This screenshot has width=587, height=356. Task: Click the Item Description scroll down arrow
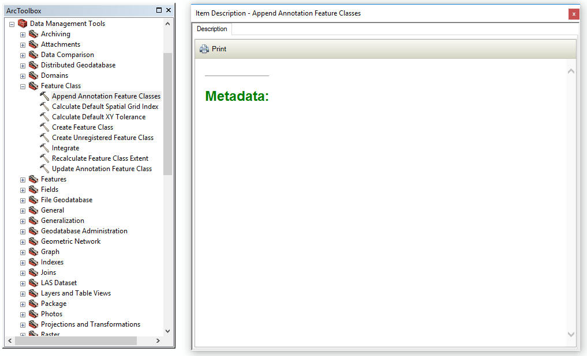click(571, 334)
